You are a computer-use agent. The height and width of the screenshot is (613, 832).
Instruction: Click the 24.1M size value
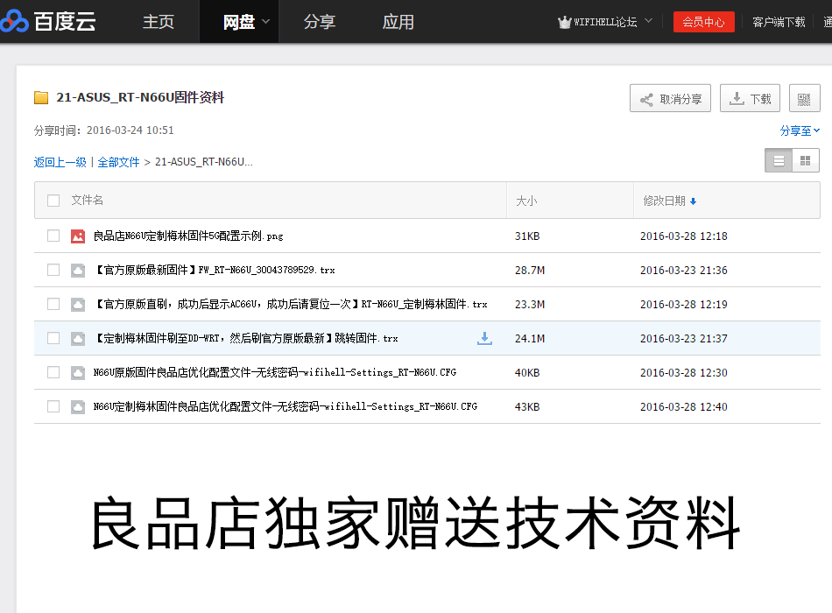pyautogui.click(x=530, y=339)
